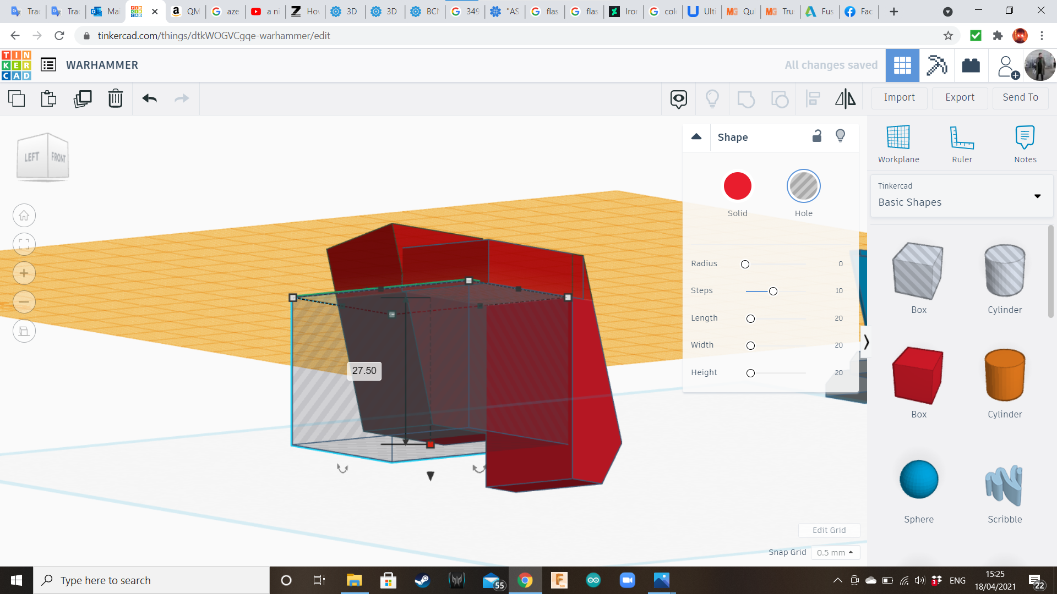Click the Duplicate and repeat icon
This screenshot has width=1057, height=594.
(x=83, y=98)
